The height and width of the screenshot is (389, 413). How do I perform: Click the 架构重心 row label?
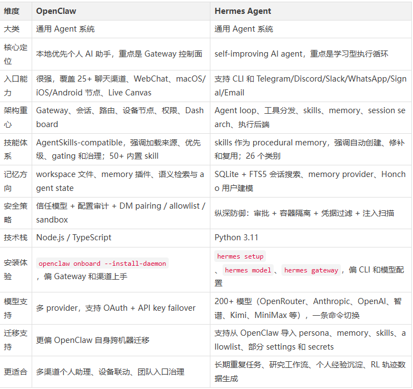pyautogui.click(x=16, y=117)
